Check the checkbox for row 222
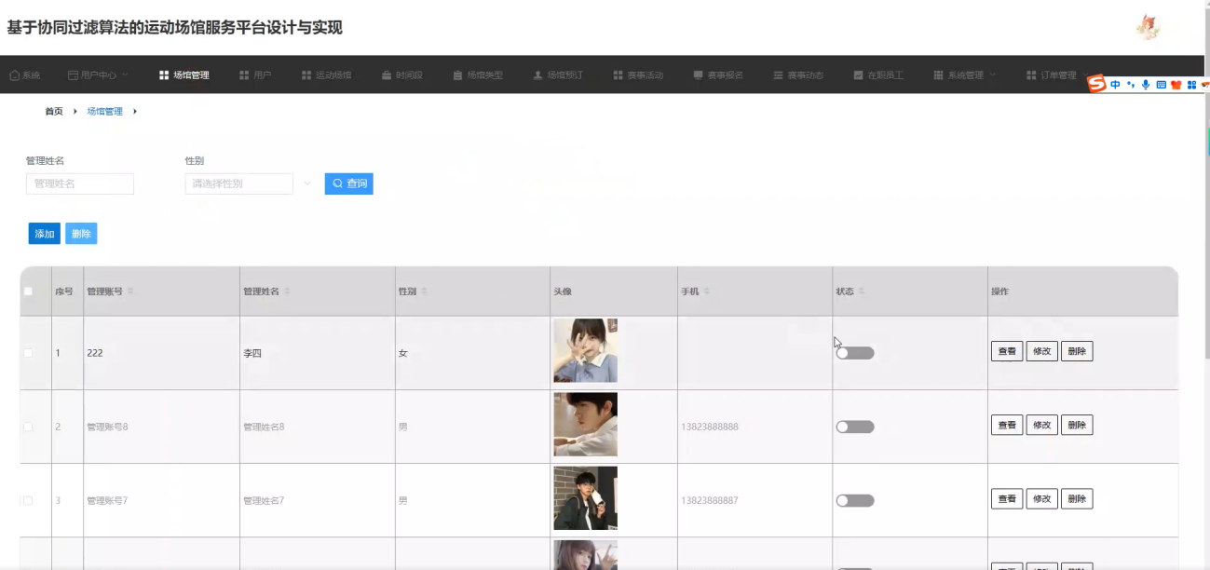This screenshot has width=1210, height=570. pyautogui.click(x=28, y=353)
